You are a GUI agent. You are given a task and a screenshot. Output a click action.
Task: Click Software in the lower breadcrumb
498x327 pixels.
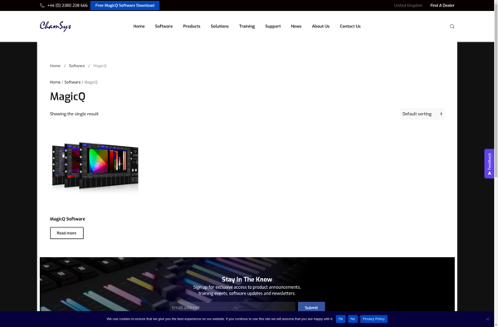pos(72,82)
